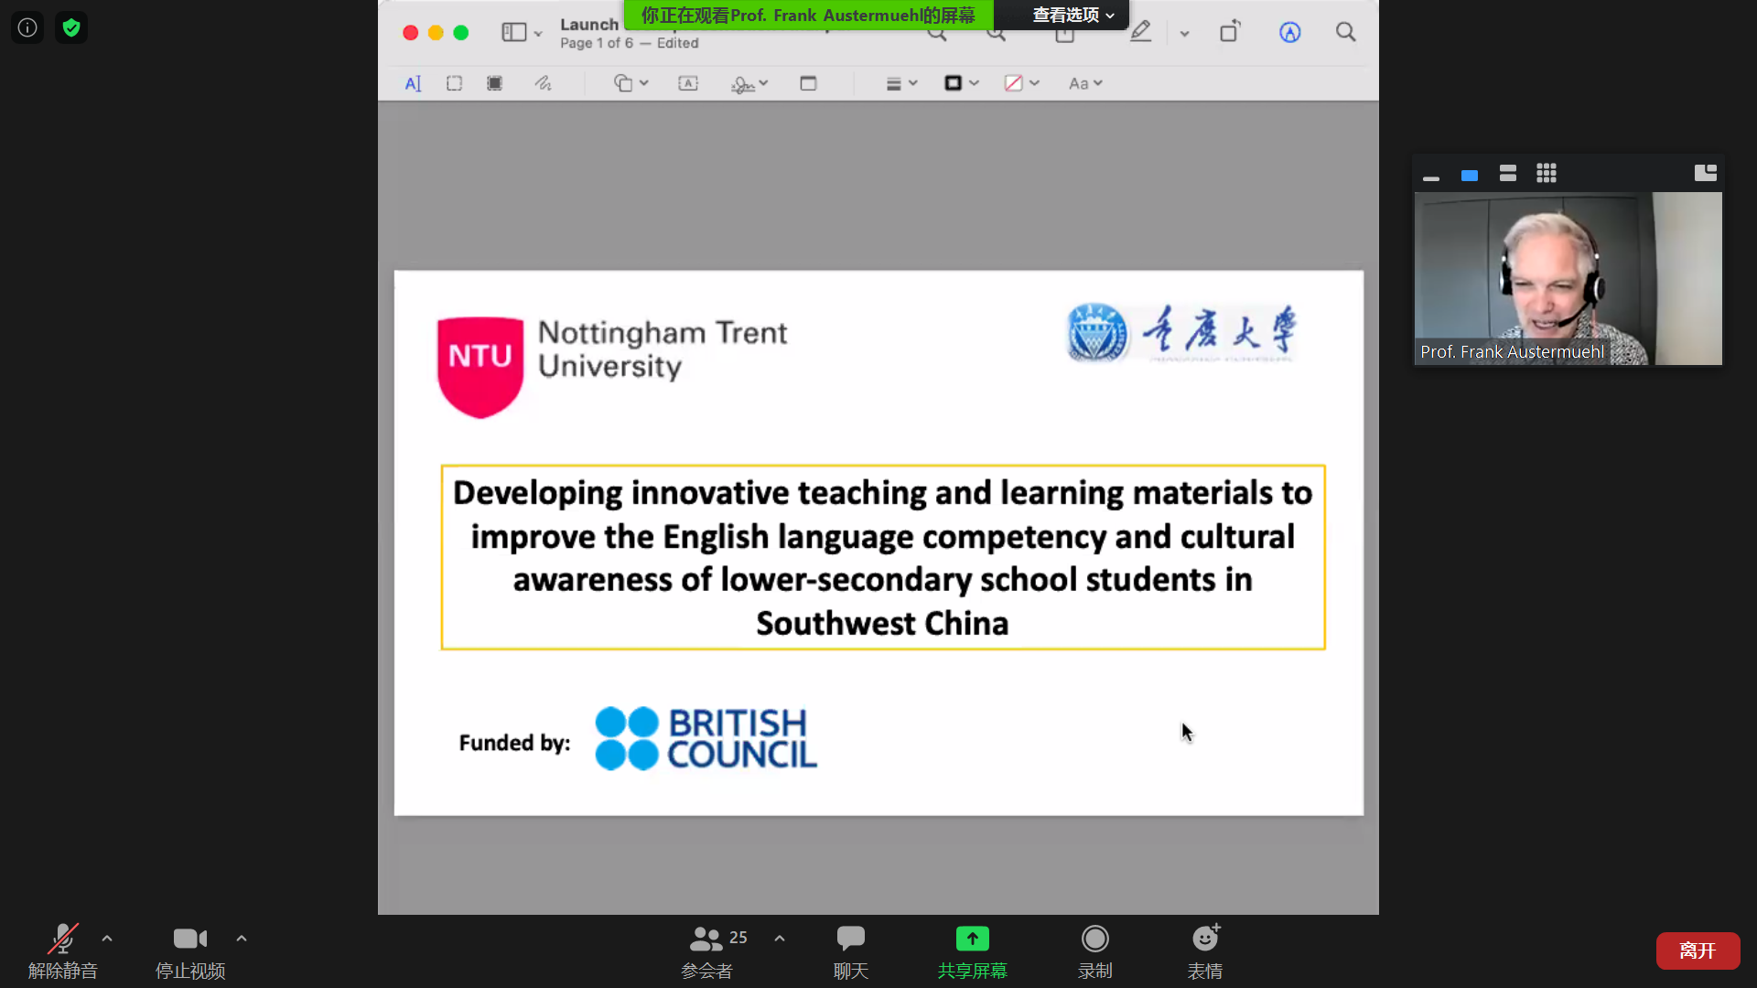
Task: Select the two-row thumbnail strip view
Action: [1508, 174]
